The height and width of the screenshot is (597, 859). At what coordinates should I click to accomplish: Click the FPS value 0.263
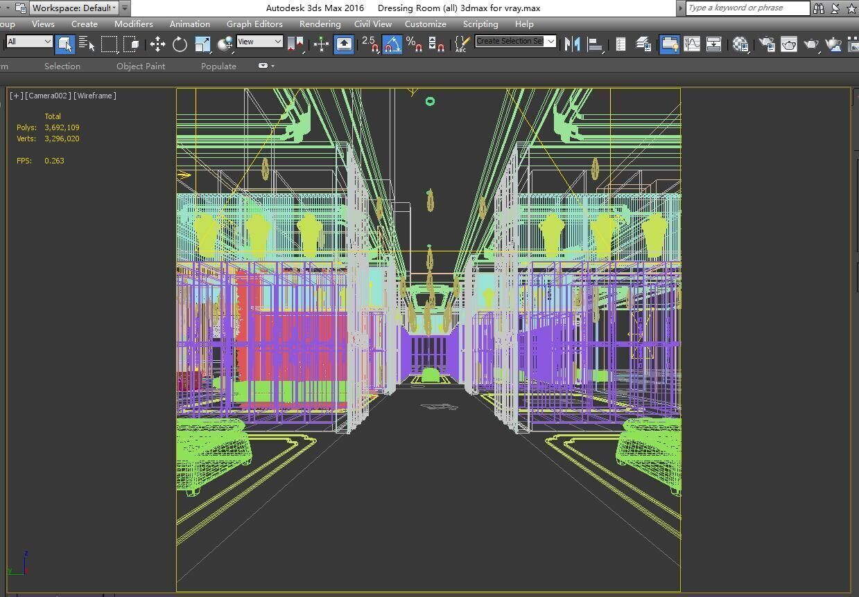point(54,161)
